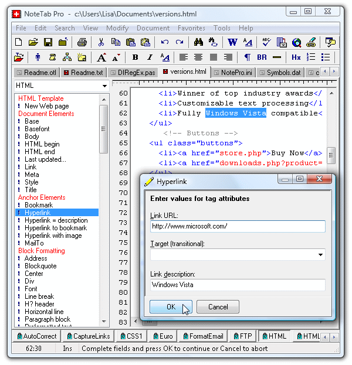Cancel the Hyperlink dialog

[x=218, y=307]
